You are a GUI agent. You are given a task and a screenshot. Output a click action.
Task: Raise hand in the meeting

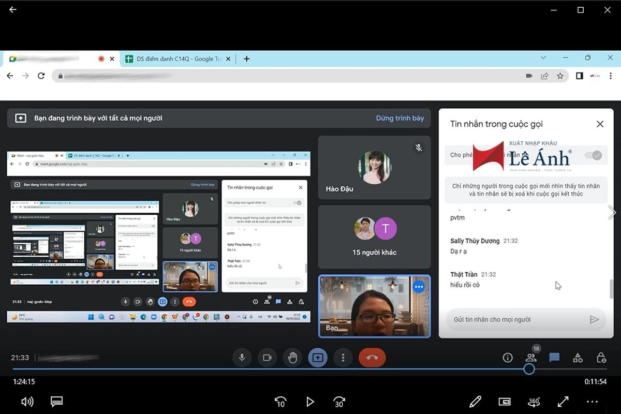pyautogui.click(x=292, y=358)
